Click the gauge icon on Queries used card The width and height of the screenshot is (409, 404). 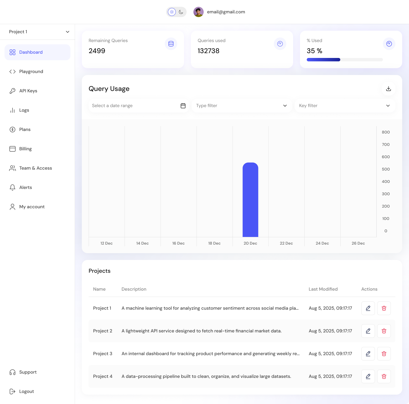(x=280, y=44)
